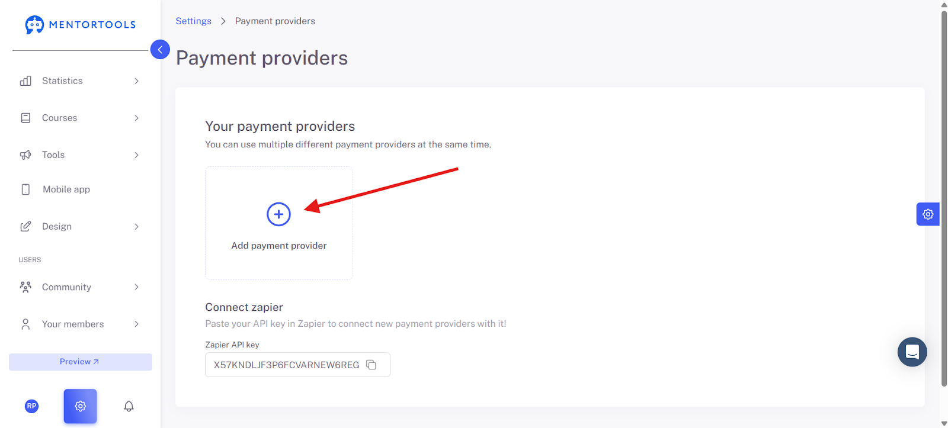Go back via Settings breadcrumb link
The image size is (948, 428).
click(193, 21)
